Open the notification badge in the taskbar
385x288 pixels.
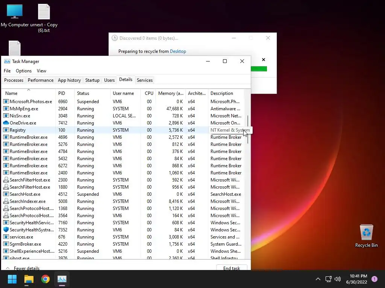pos(374,279)
